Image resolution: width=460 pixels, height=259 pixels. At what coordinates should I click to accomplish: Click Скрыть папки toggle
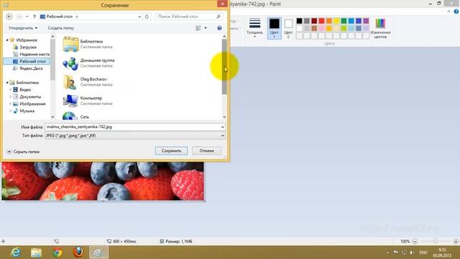point(23,152)
